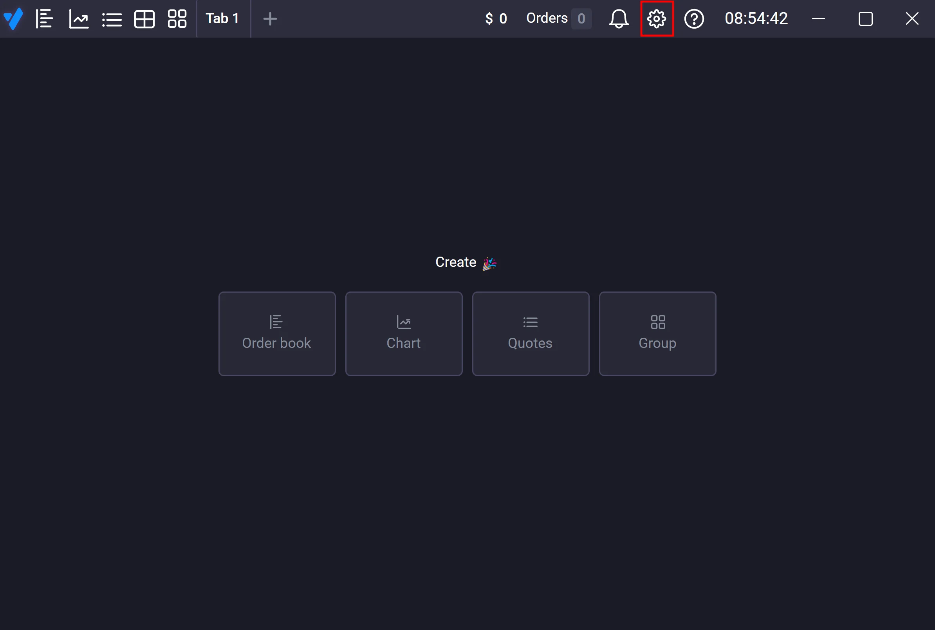Click the quotes list toolbar icon
Screen dimensions: 935x630
112,18
